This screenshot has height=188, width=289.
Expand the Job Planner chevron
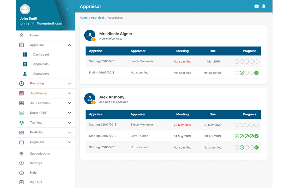69,93
